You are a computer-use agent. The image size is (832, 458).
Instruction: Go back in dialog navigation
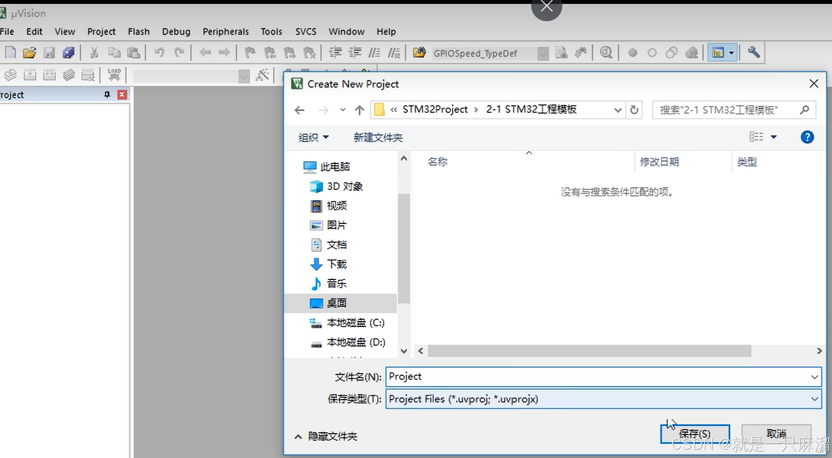tap(300, 110)
